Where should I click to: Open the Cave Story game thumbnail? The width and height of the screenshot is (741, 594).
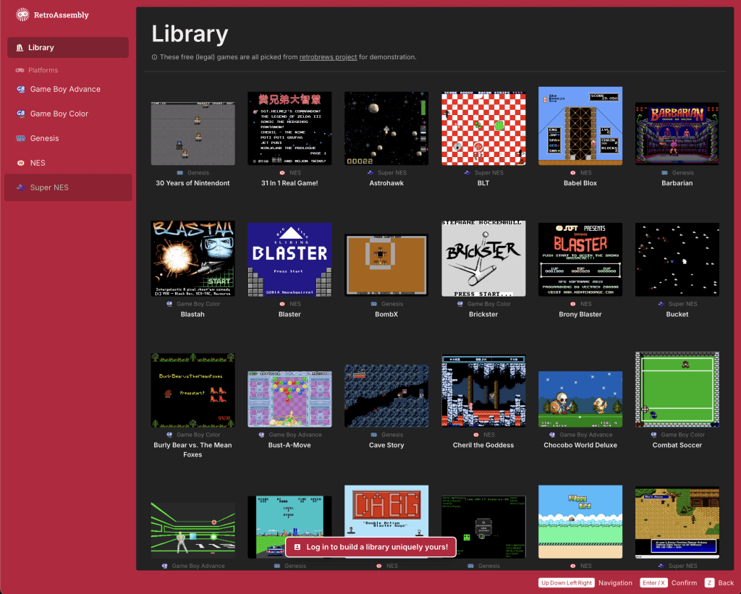click(386, 395)
